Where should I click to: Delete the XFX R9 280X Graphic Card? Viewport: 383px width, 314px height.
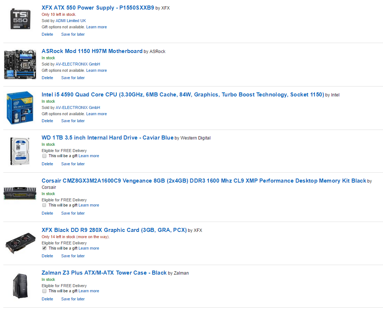click(47, 256)
